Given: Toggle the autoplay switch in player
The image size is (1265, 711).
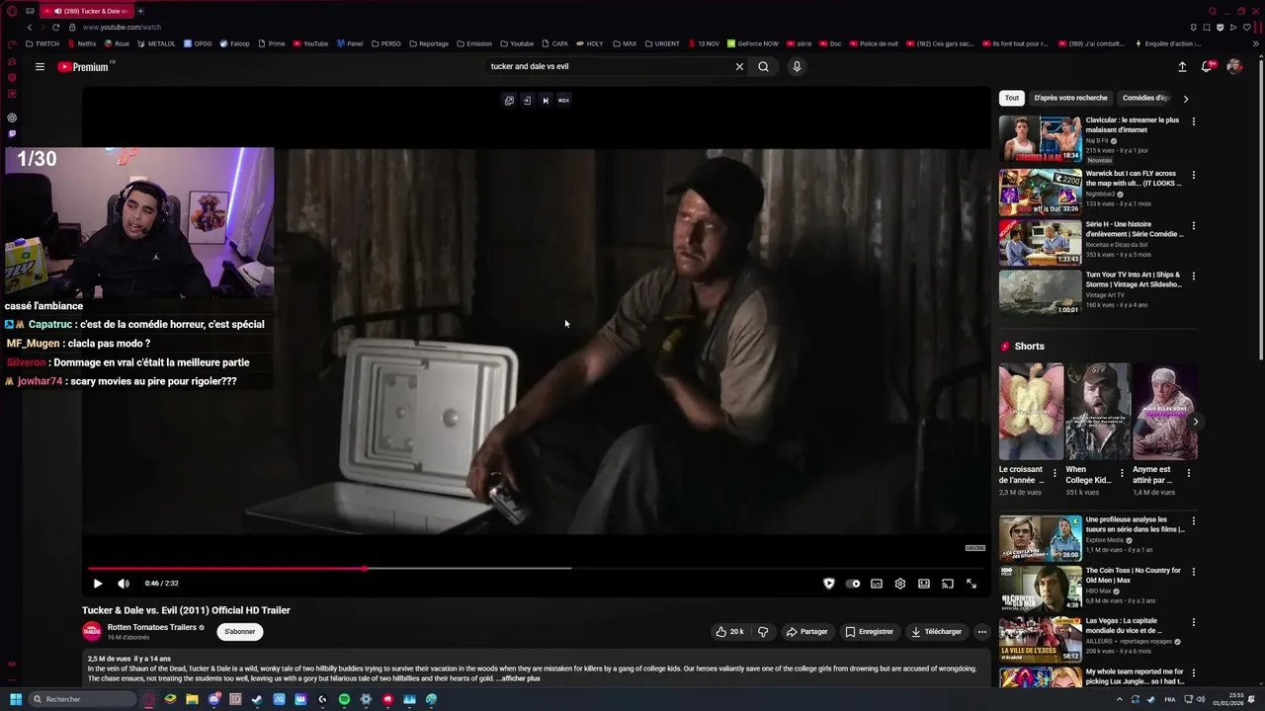Looking at the screenshot, I should coord(853,584).
